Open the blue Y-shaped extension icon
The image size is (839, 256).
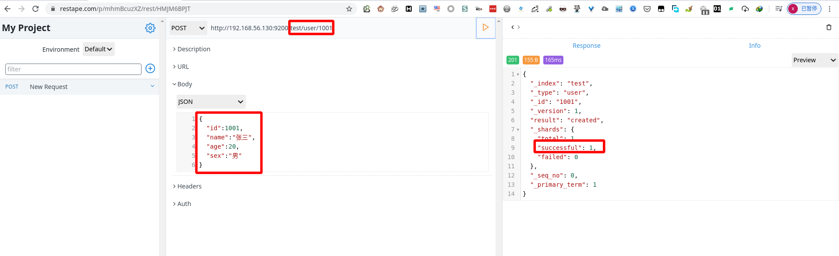pyautogui.click(x=591, y=9)
